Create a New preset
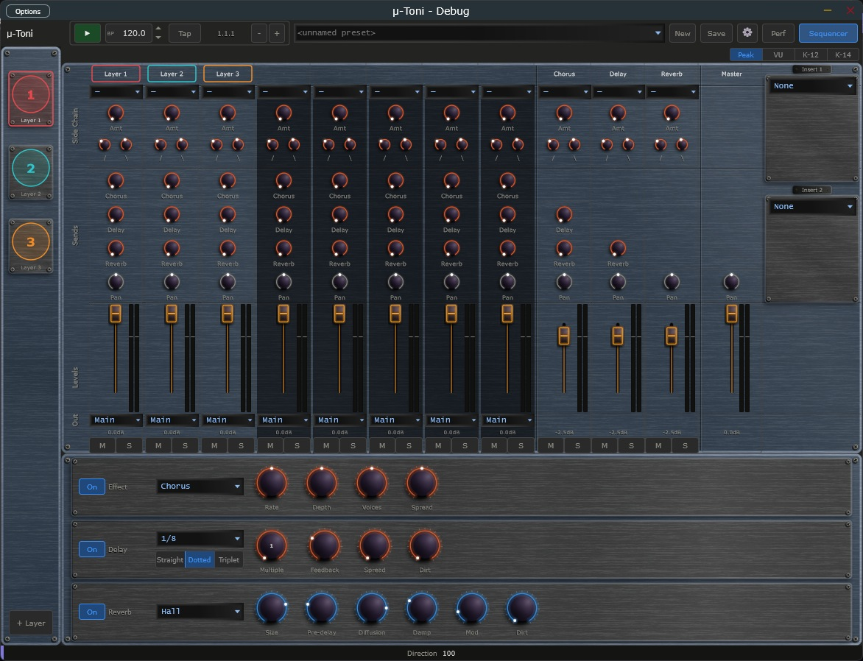Viewport: 863px width, 661px height. 683,34
